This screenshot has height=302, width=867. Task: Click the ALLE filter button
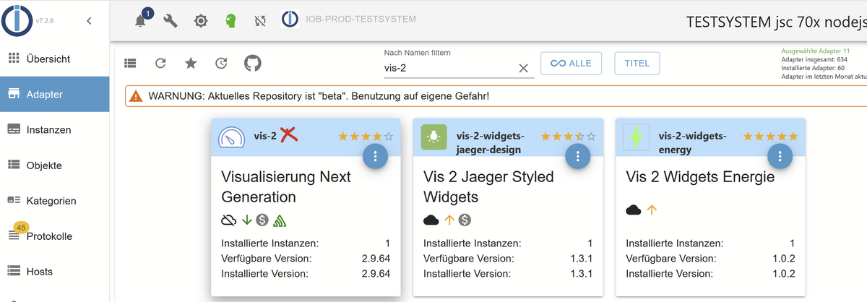571,64
